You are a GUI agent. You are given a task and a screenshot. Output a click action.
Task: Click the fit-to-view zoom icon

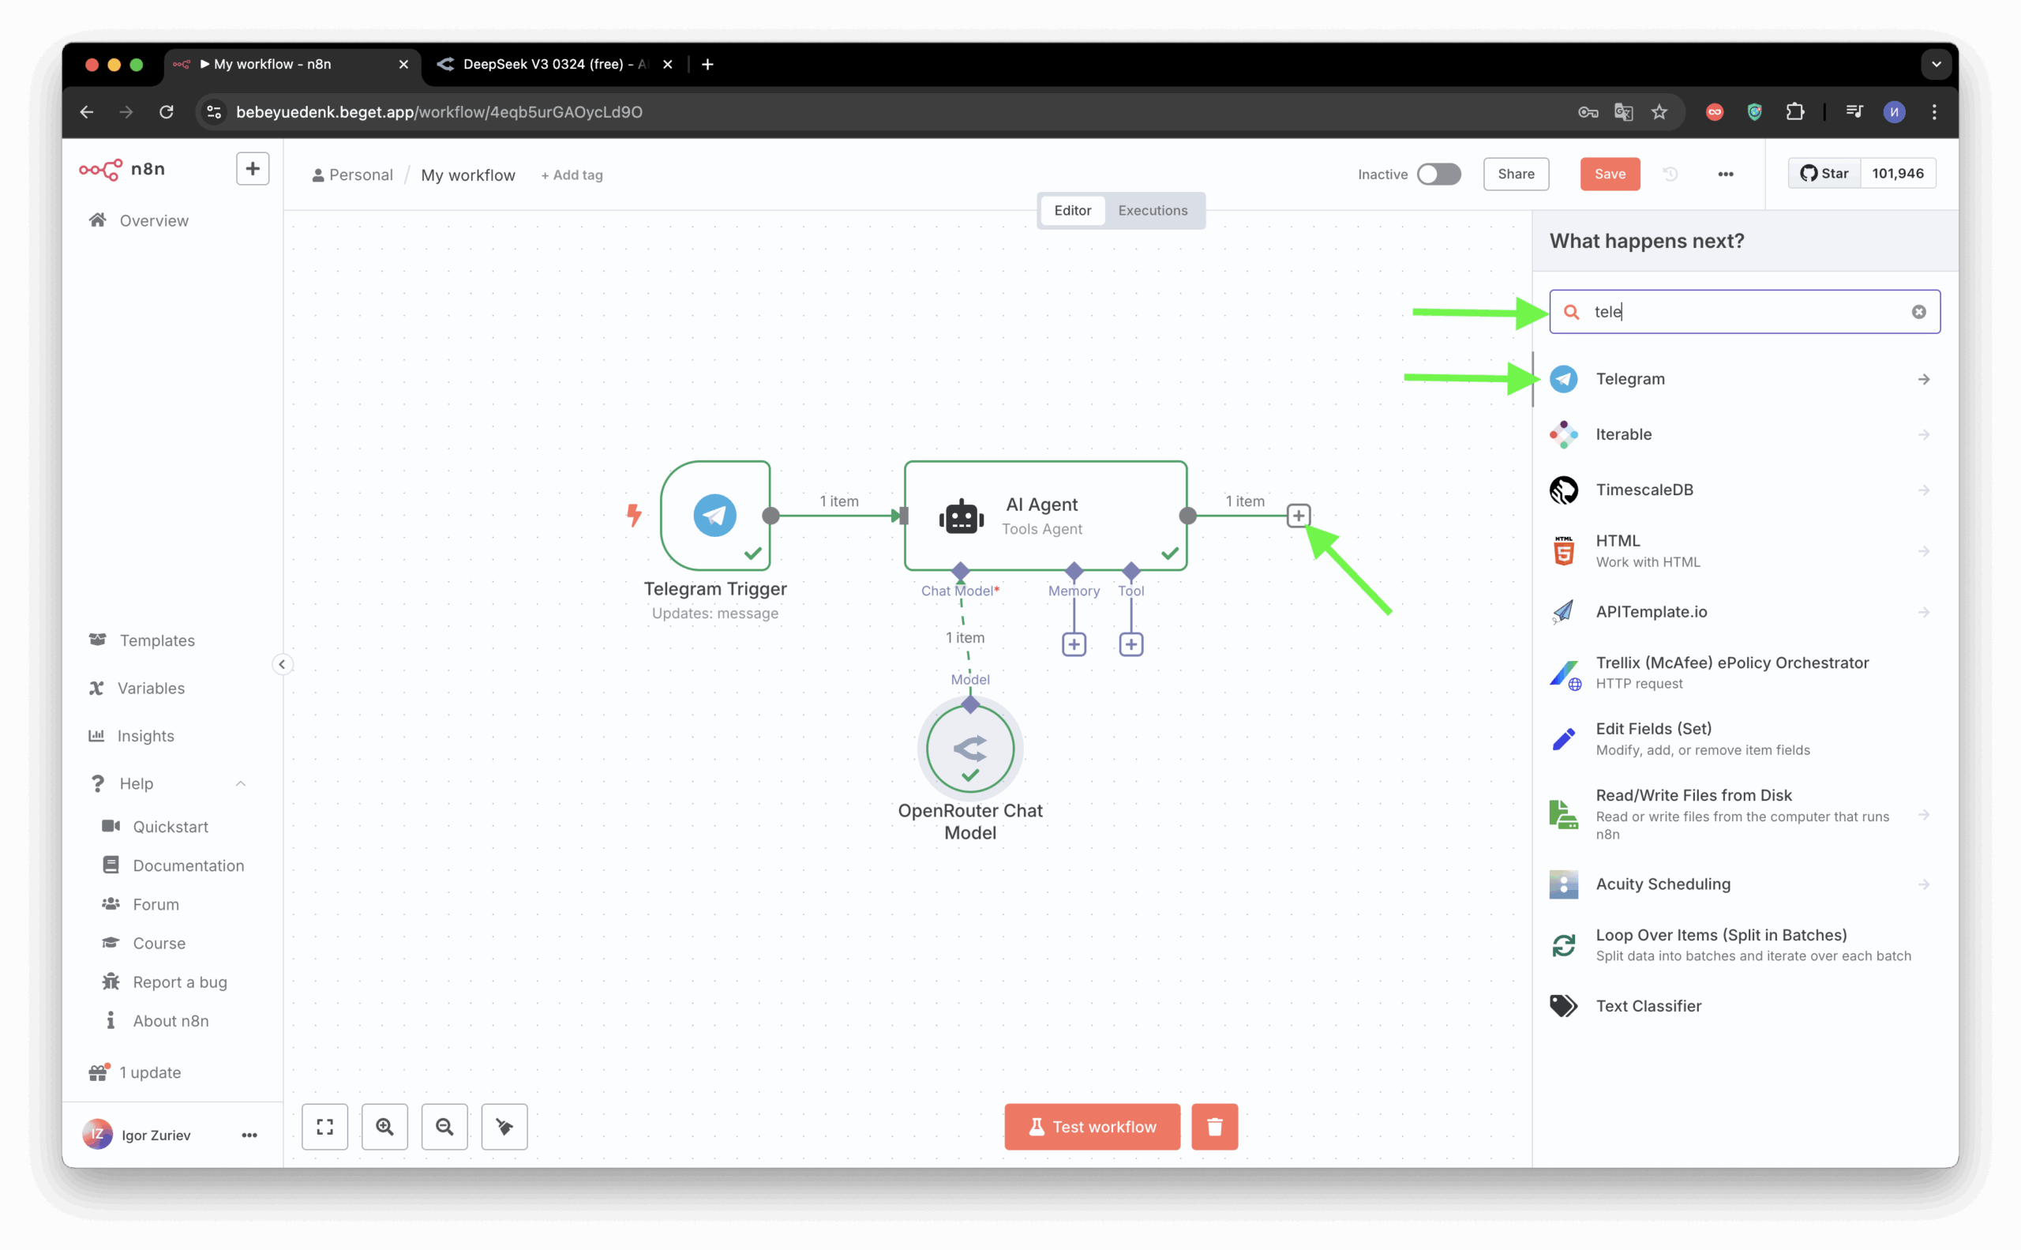[x=324, y=1126]
